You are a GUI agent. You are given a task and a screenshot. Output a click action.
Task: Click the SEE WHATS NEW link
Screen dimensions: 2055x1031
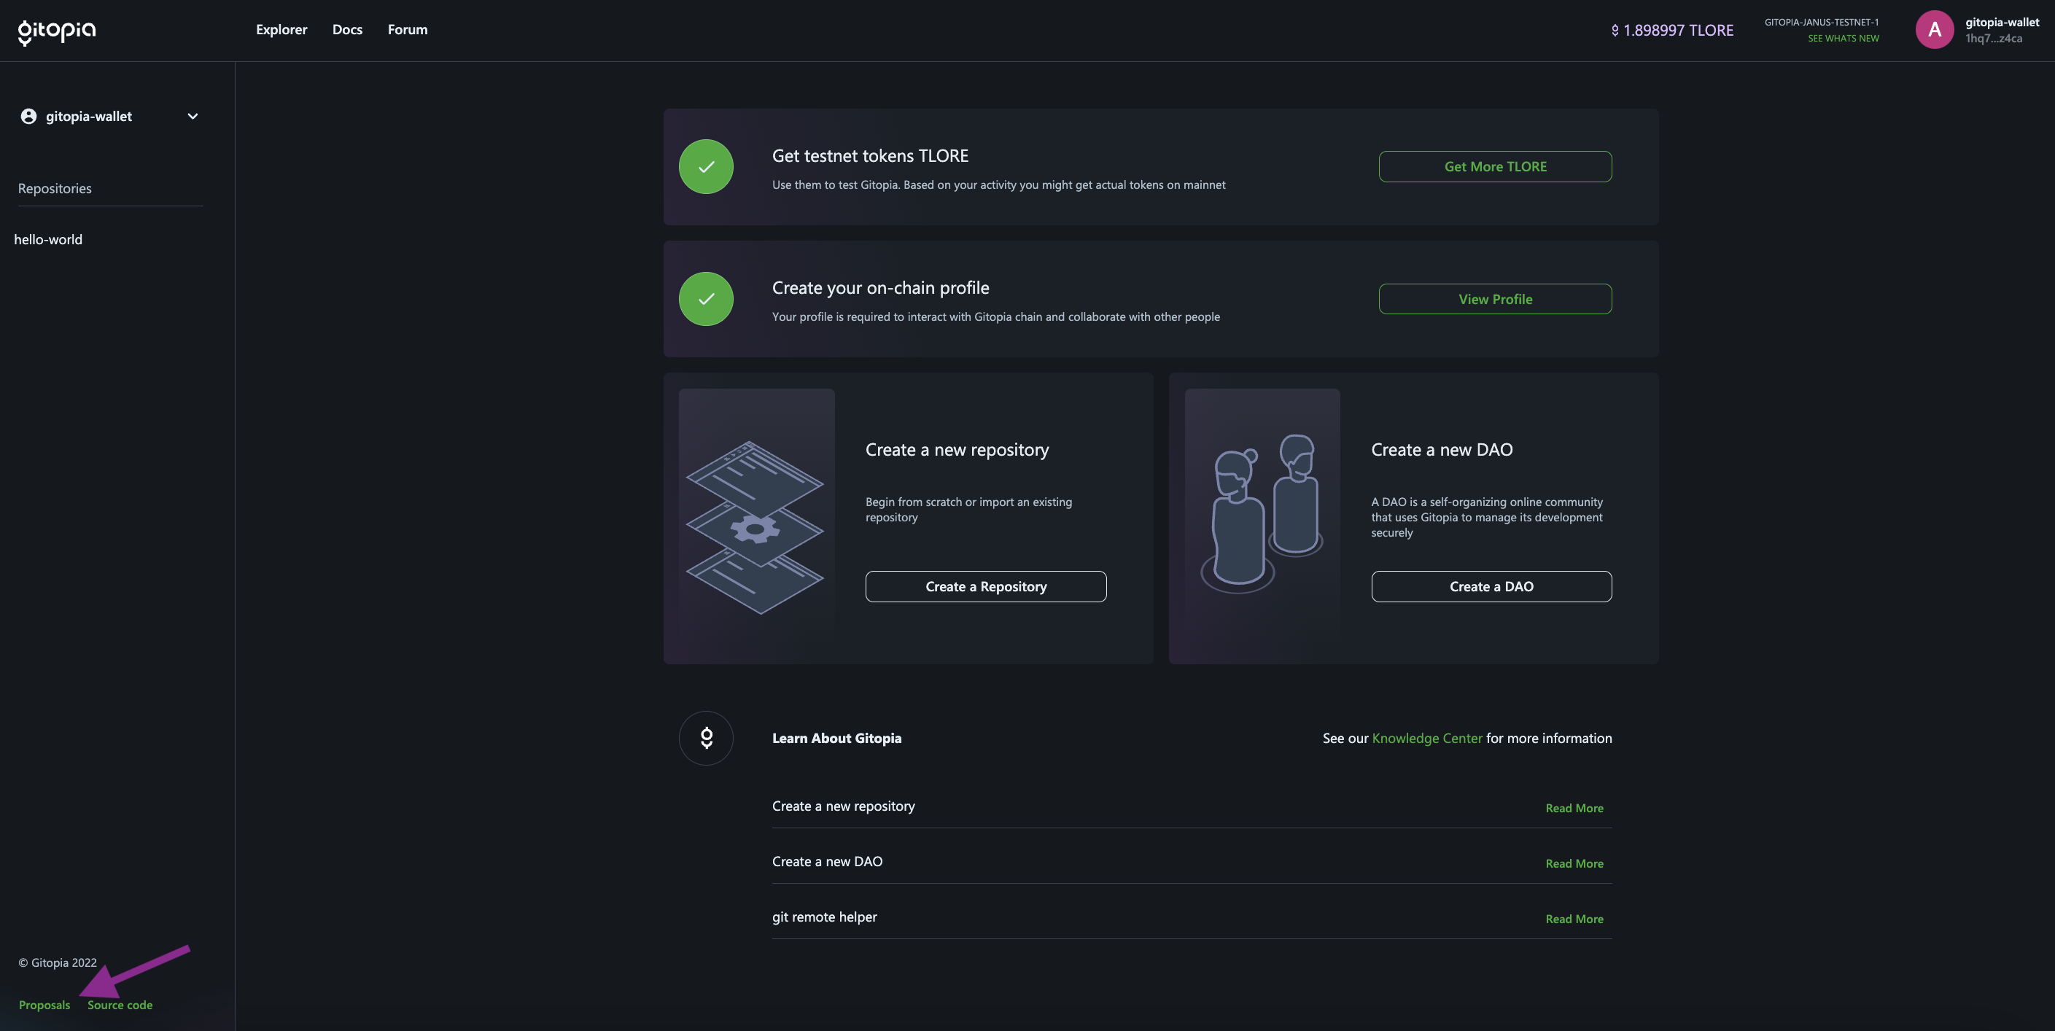tap(1843, 38)
